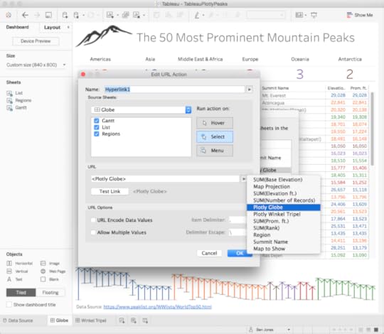Switch to Floating mode
This screenshot has width=384, height=334.
(50, 292)
